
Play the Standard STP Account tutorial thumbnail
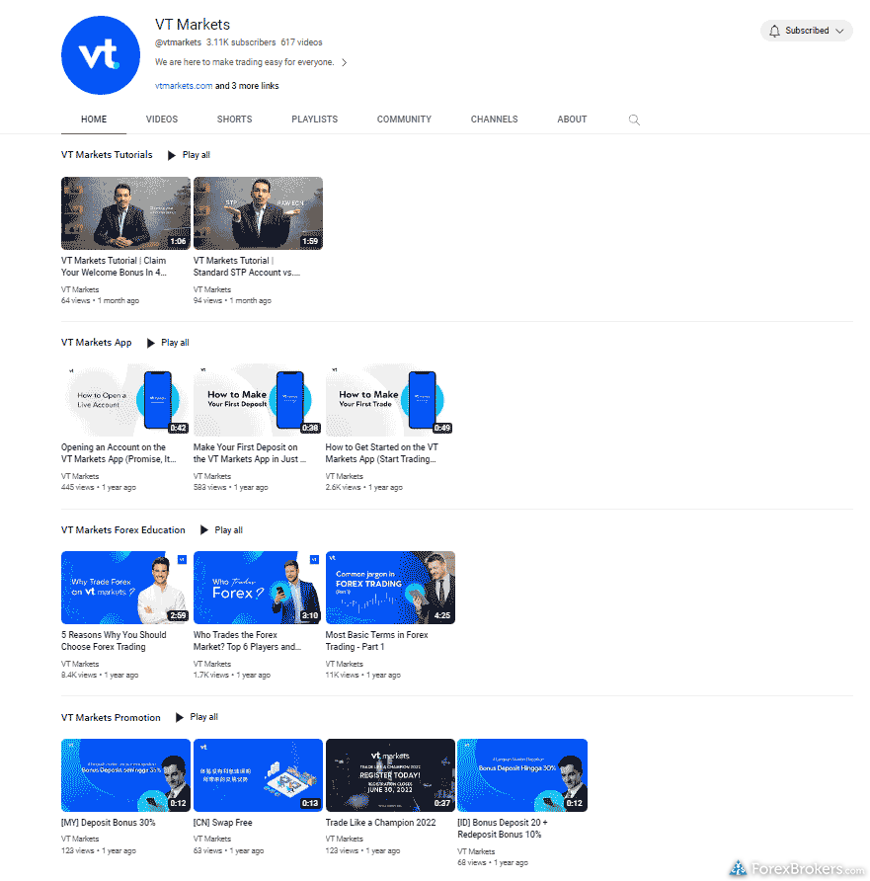pyautogui.click(x=258, y=213)
